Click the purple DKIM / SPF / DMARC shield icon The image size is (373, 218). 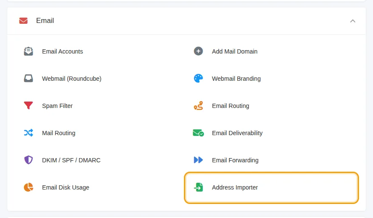[28, 160]
